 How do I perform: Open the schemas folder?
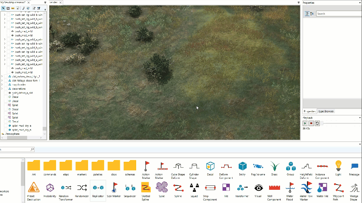coord(130,168)
